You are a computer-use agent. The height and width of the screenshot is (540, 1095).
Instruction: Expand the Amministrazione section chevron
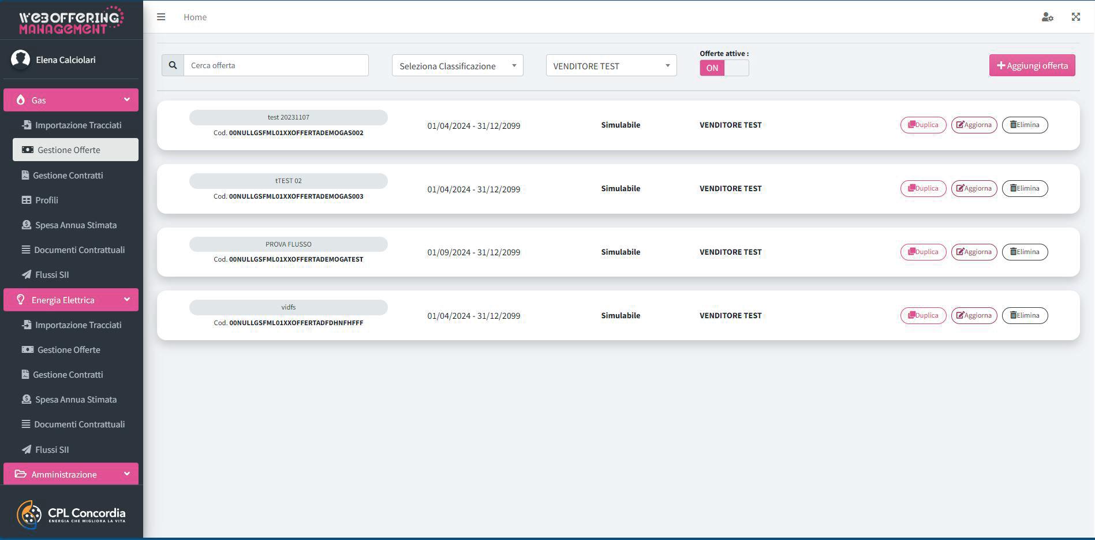coord(127,474)
